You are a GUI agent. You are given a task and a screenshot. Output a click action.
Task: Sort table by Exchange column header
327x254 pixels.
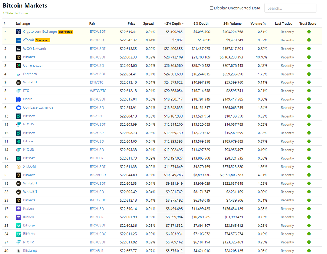click(23, 23)
